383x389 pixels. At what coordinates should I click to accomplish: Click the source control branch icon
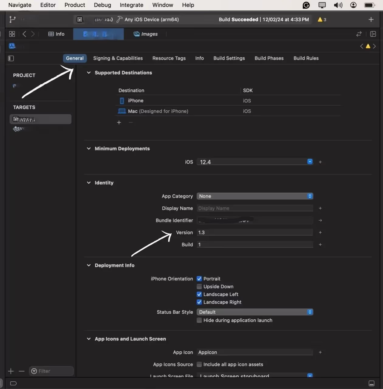(x=12, y=19)
